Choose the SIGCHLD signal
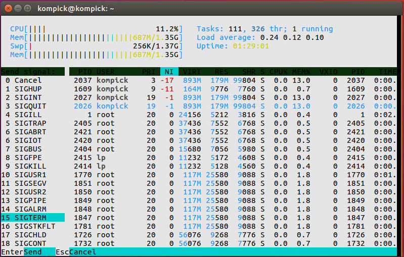404x257 pixels. (33, 235)
